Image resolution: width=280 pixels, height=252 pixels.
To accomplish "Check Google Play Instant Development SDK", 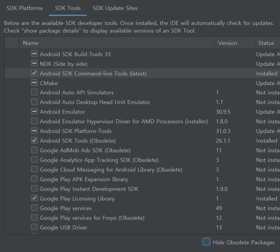I will (34, 189).
